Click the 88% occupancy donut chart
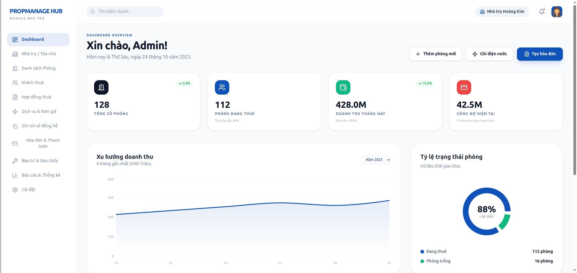The height and width of the screenshot is (273, 577). [x=487, y=211]
